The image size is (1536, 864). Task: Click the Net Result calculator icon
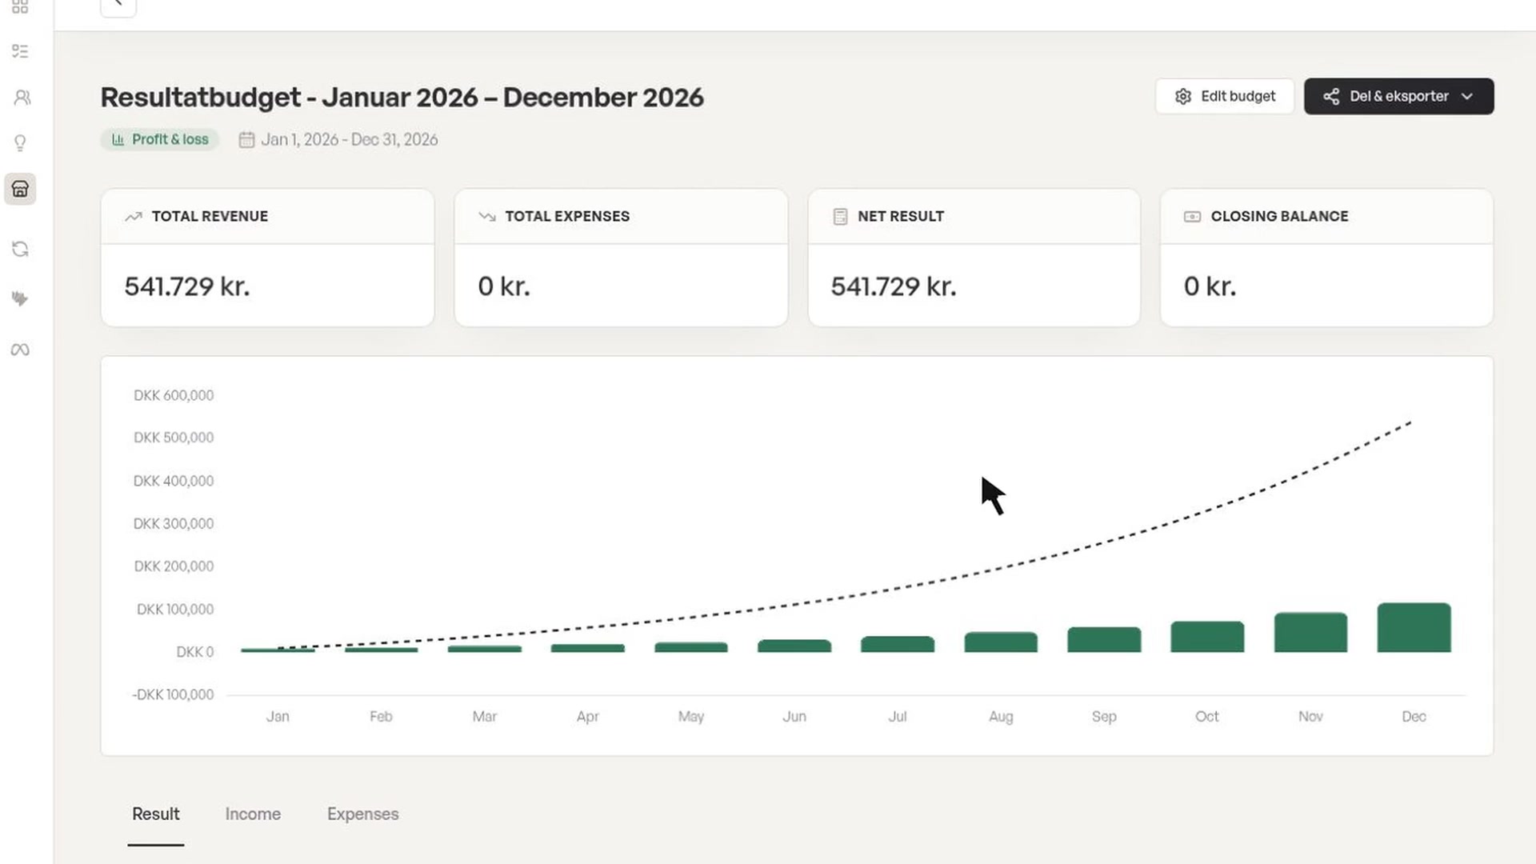(840, 217)
